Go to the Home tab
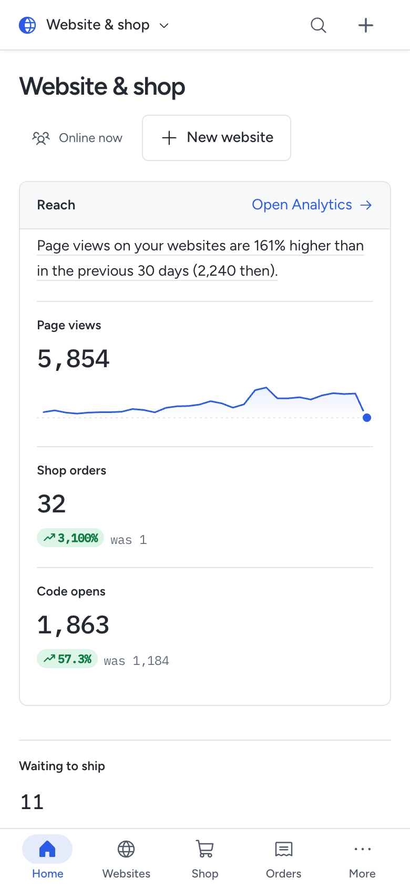This screenshot has width=410, height=888. tap(47, 859)
